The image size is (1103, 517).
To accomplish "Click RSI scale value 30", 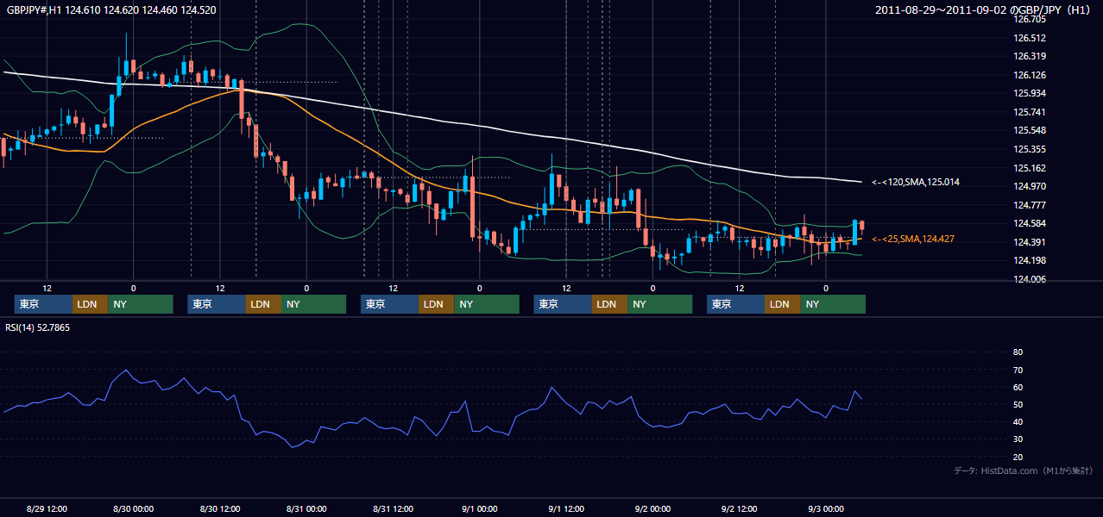I will 1018,439.
